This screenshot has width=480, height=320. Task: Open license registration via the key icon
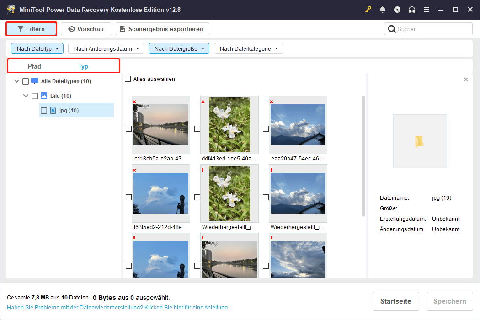tap(368, 9)
